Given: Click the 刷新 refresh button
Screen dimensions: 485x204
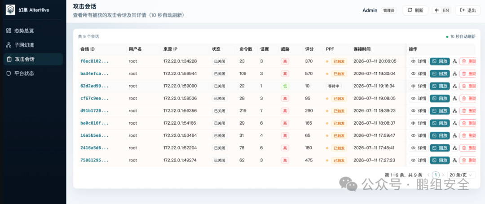Looking at the screenshot, I should [x=415, y=10].
